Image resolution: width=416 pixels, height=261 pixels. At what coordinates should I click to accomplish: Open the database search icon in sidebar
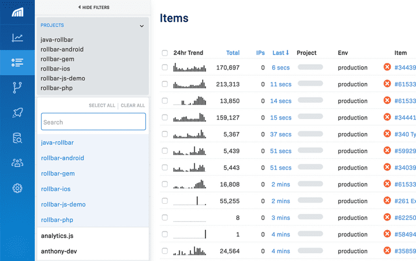[x=17, y=138]
